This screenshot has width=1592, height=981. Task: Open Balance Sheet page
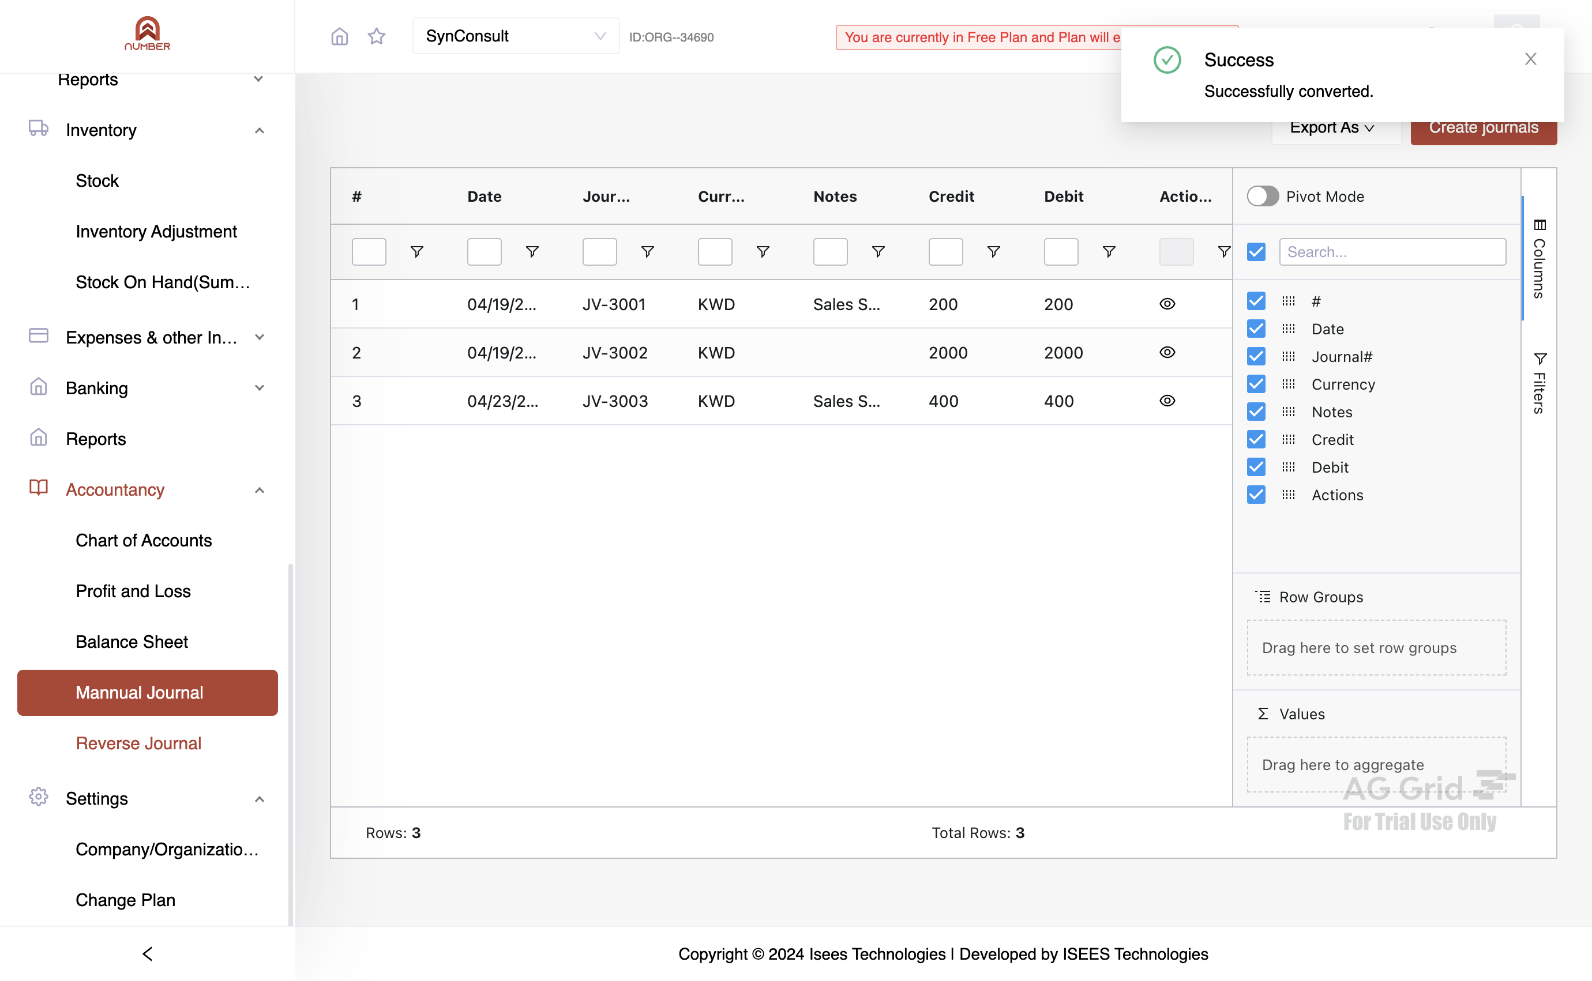(x=132, y=642)
